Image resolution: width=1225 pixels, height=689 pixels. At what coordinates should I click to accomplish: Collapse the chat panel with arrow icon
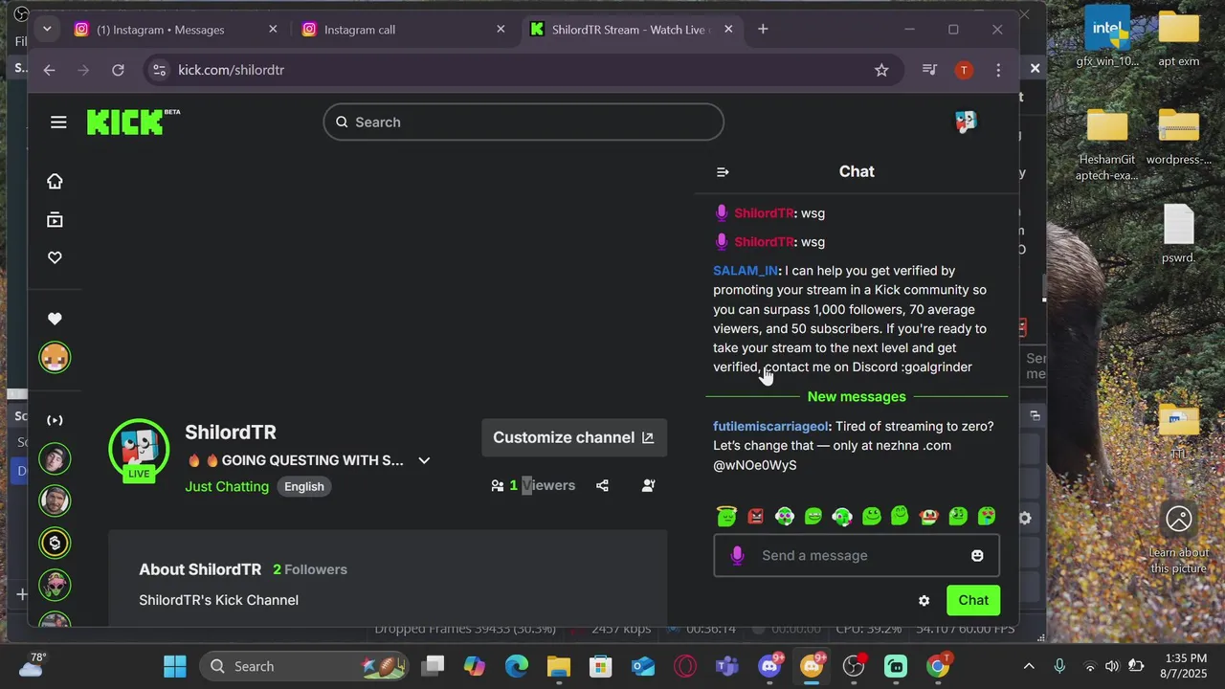723,172
